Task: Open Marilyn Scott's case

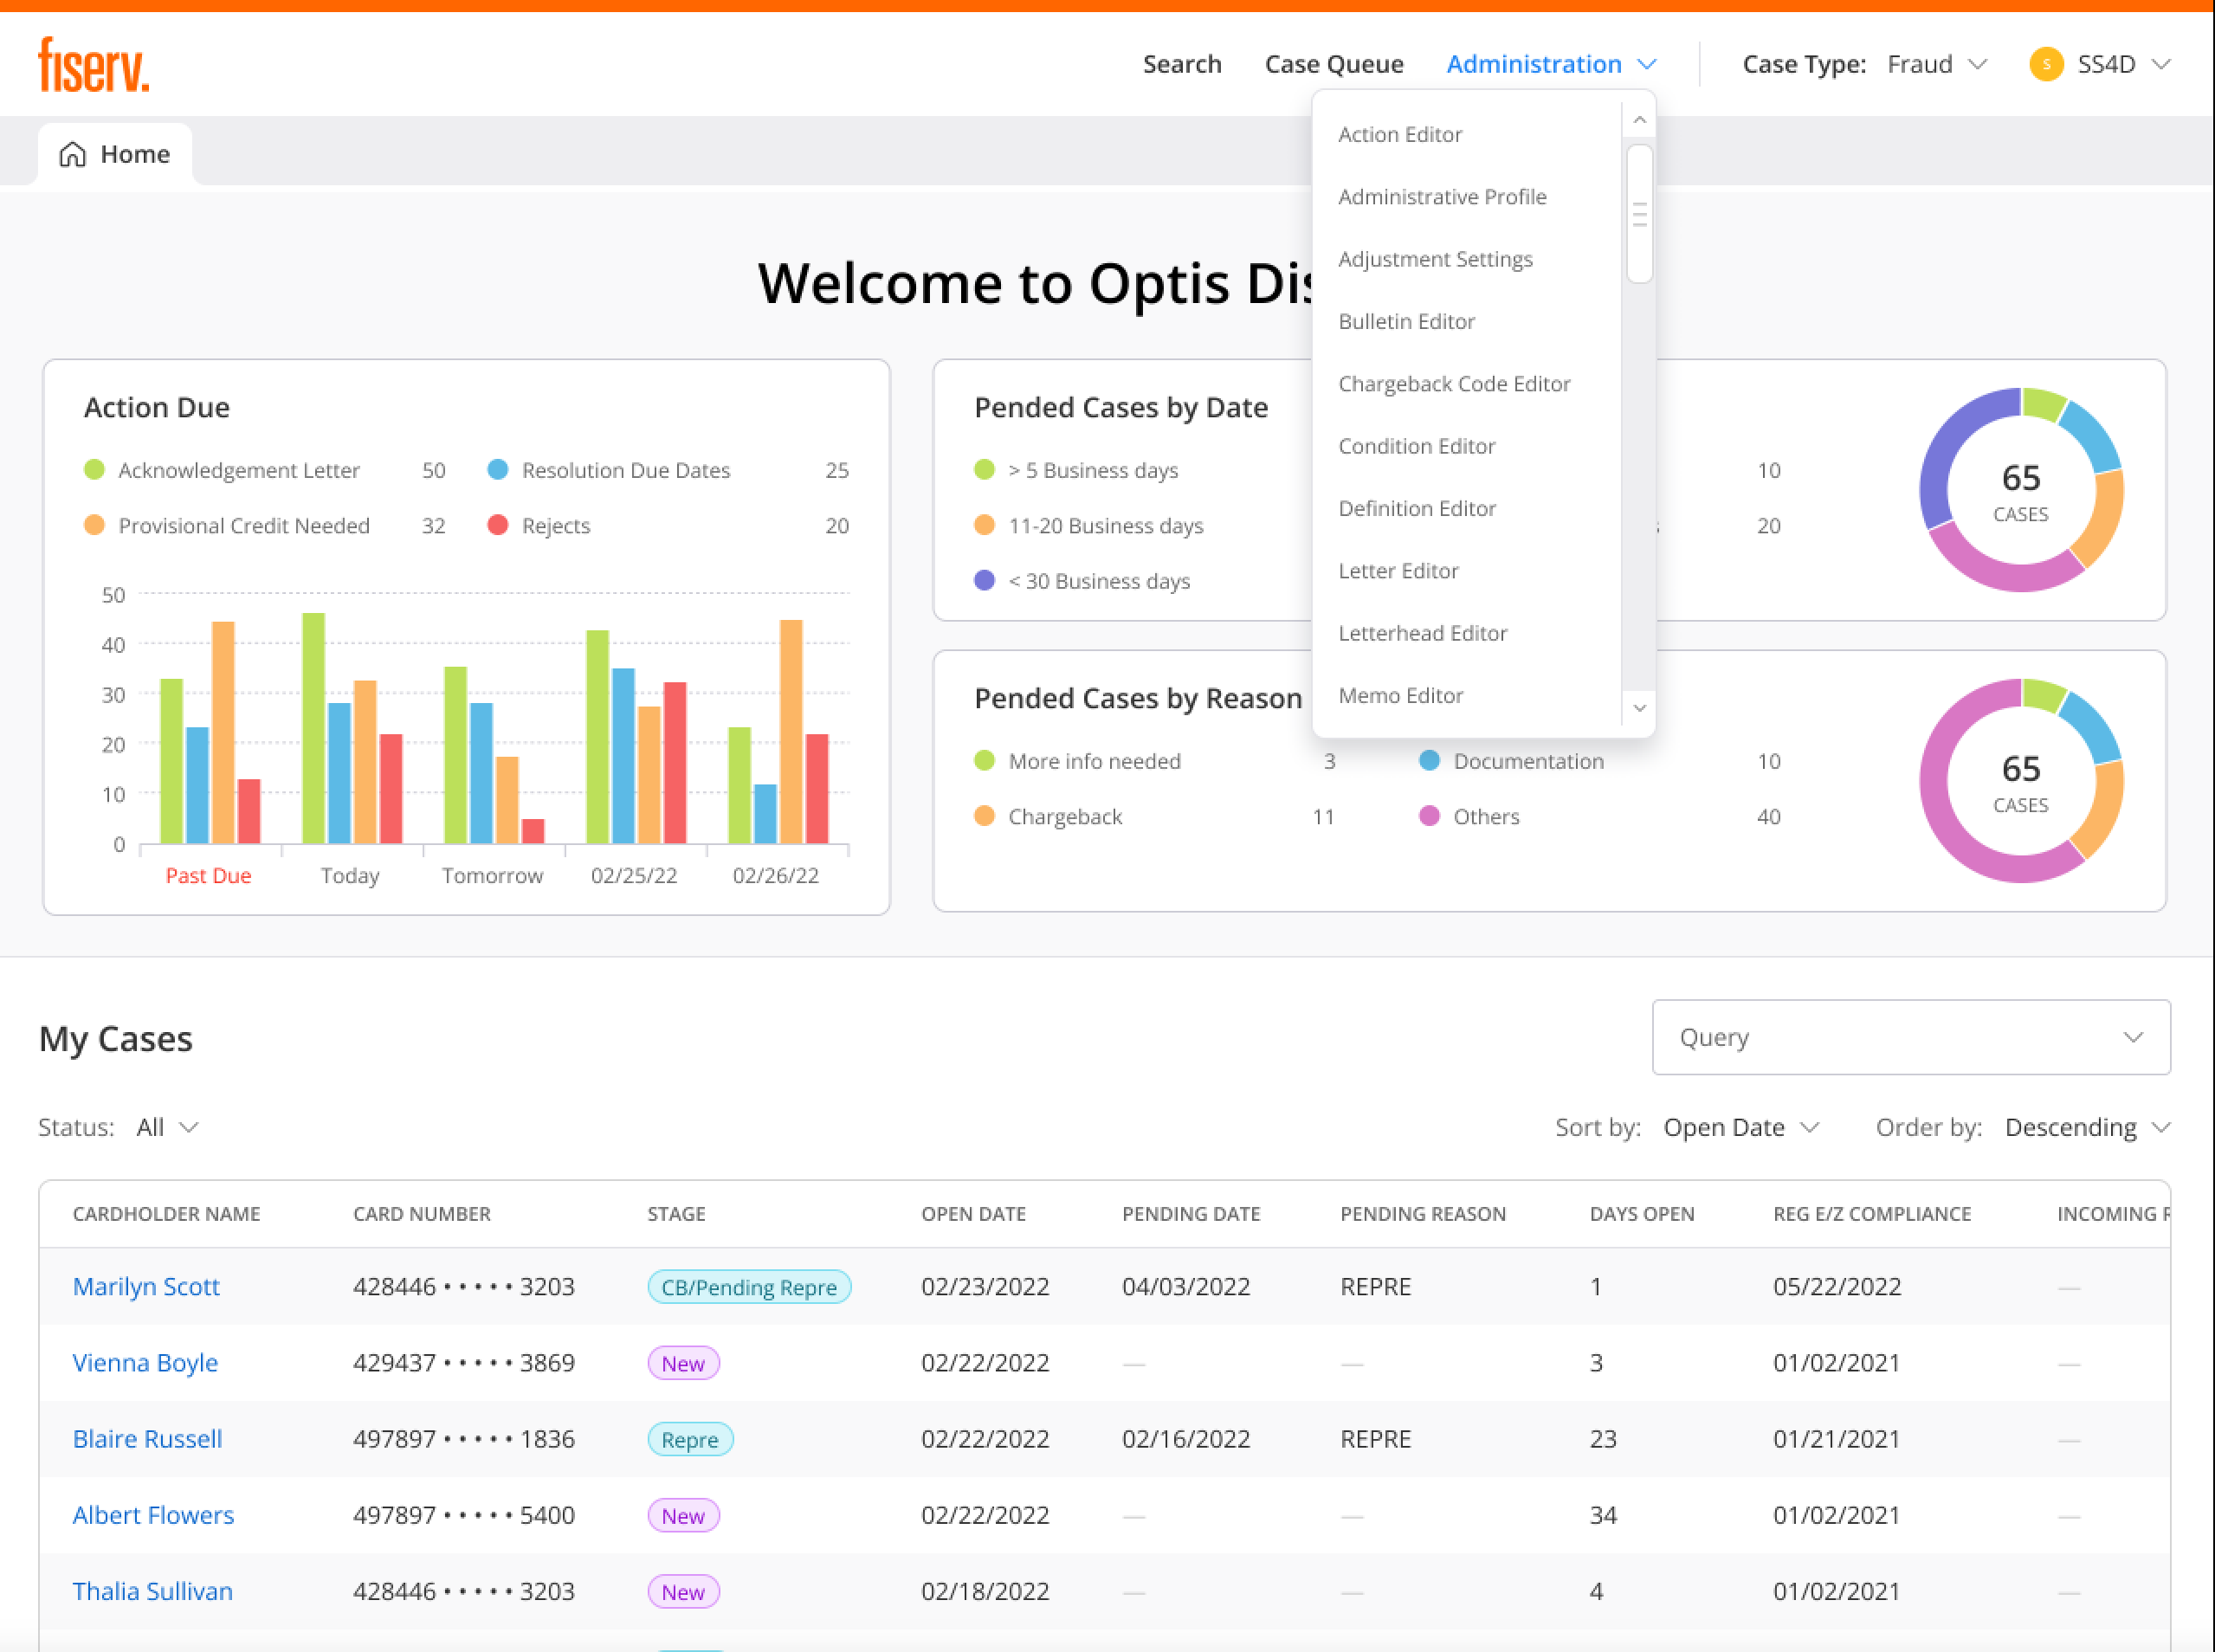Action: 146,1286
